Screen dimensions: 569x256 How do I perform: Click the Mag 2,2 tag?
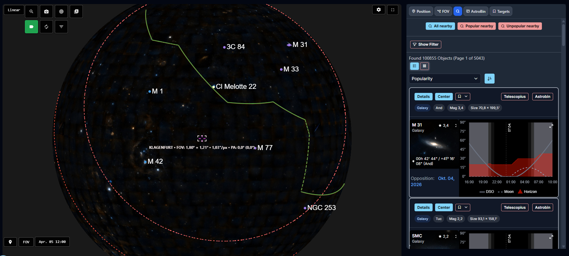click(x=456, y=219)
